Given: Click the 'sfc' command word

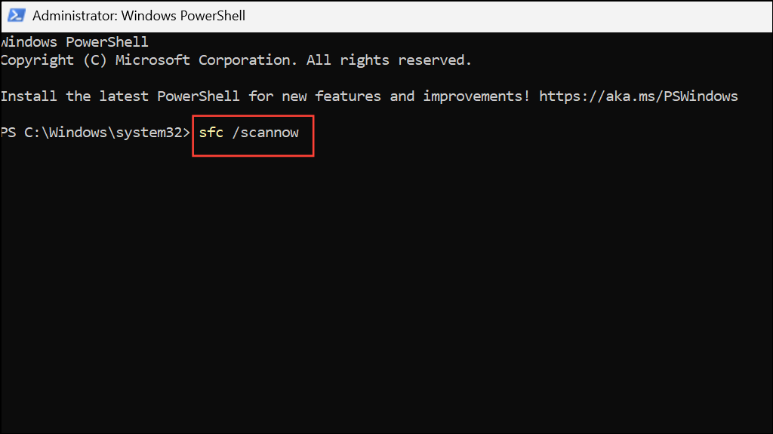Looking at the screenshot, I should [211, 133].
